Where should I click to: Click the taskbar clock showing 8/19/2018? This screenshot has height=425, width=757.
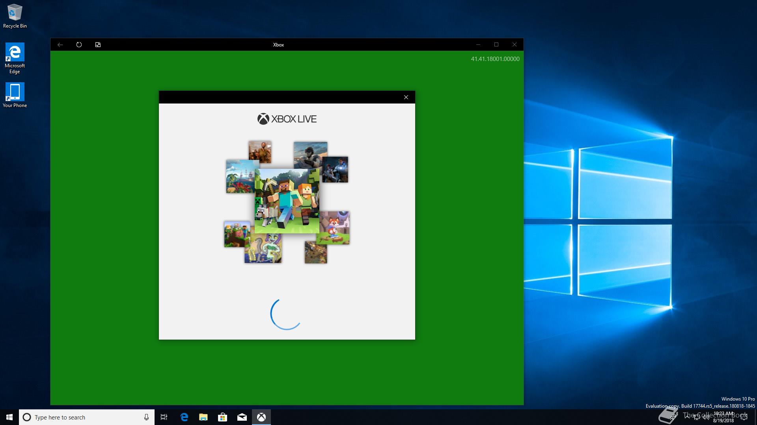[x=723, y=417]
